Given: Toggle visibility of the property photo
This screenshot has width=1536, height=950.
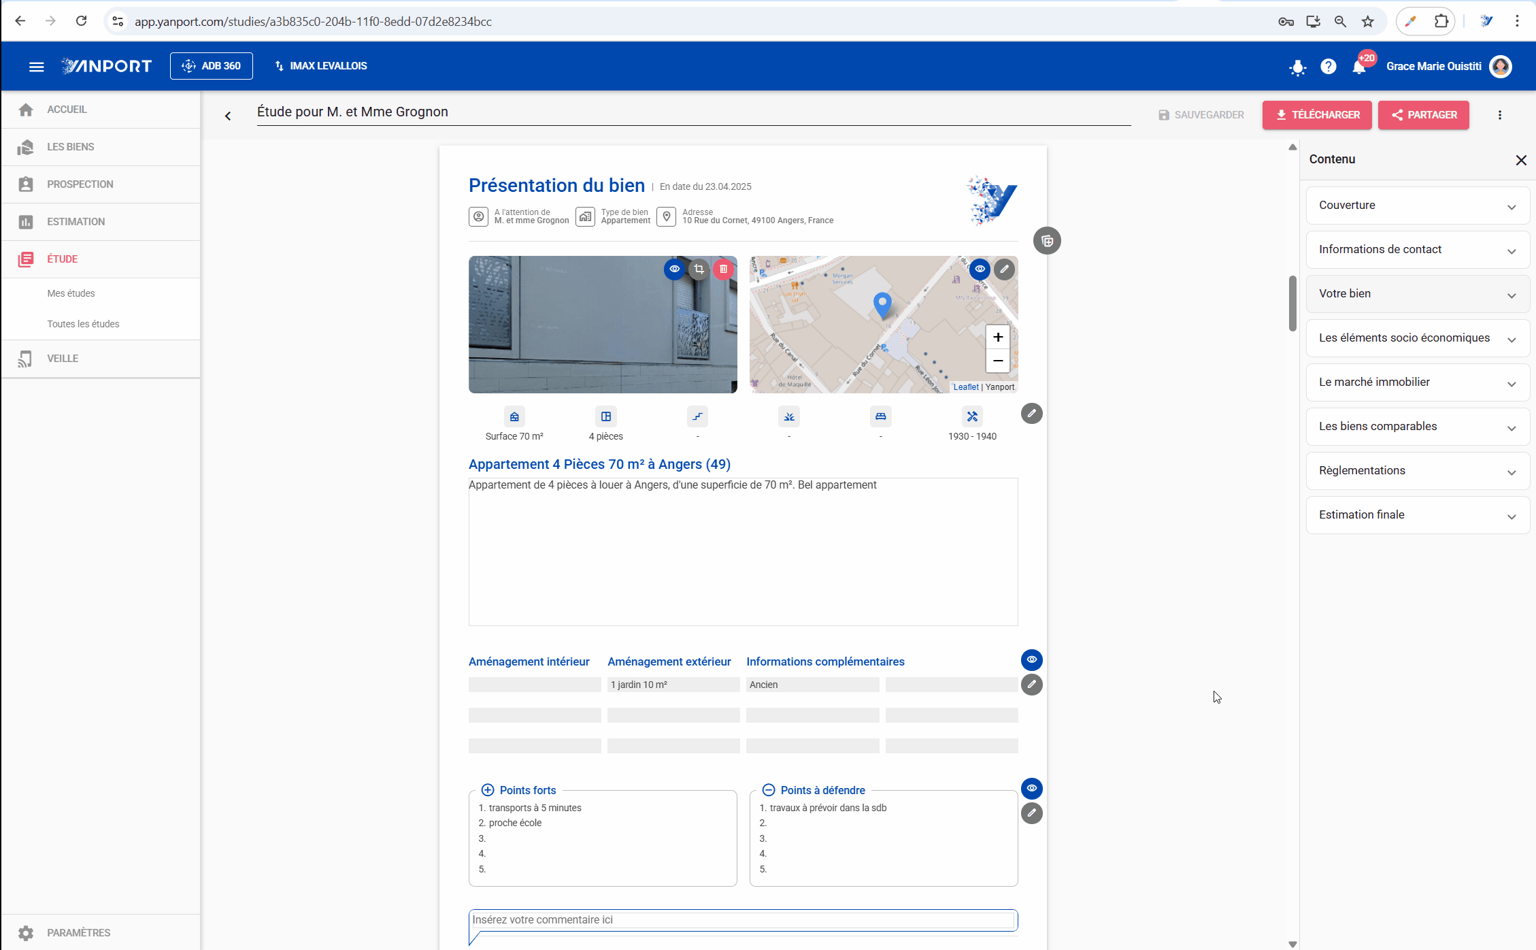Looking at the screenshot, I should pyautogui.click(x=674, y=269).
